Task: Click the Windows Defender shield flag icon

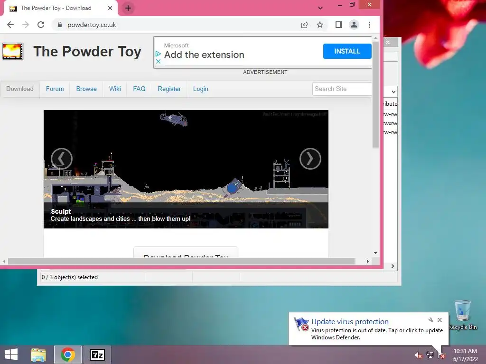Action: pyautogui.click(x=301, y=324)
